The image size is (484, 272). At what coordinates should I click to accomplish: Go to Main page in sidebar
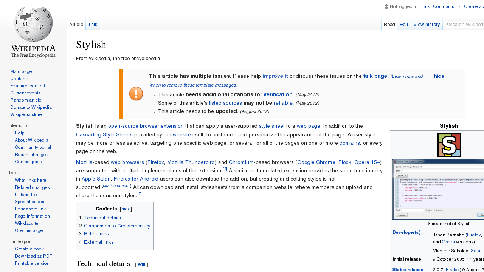[x=21, y=71]
